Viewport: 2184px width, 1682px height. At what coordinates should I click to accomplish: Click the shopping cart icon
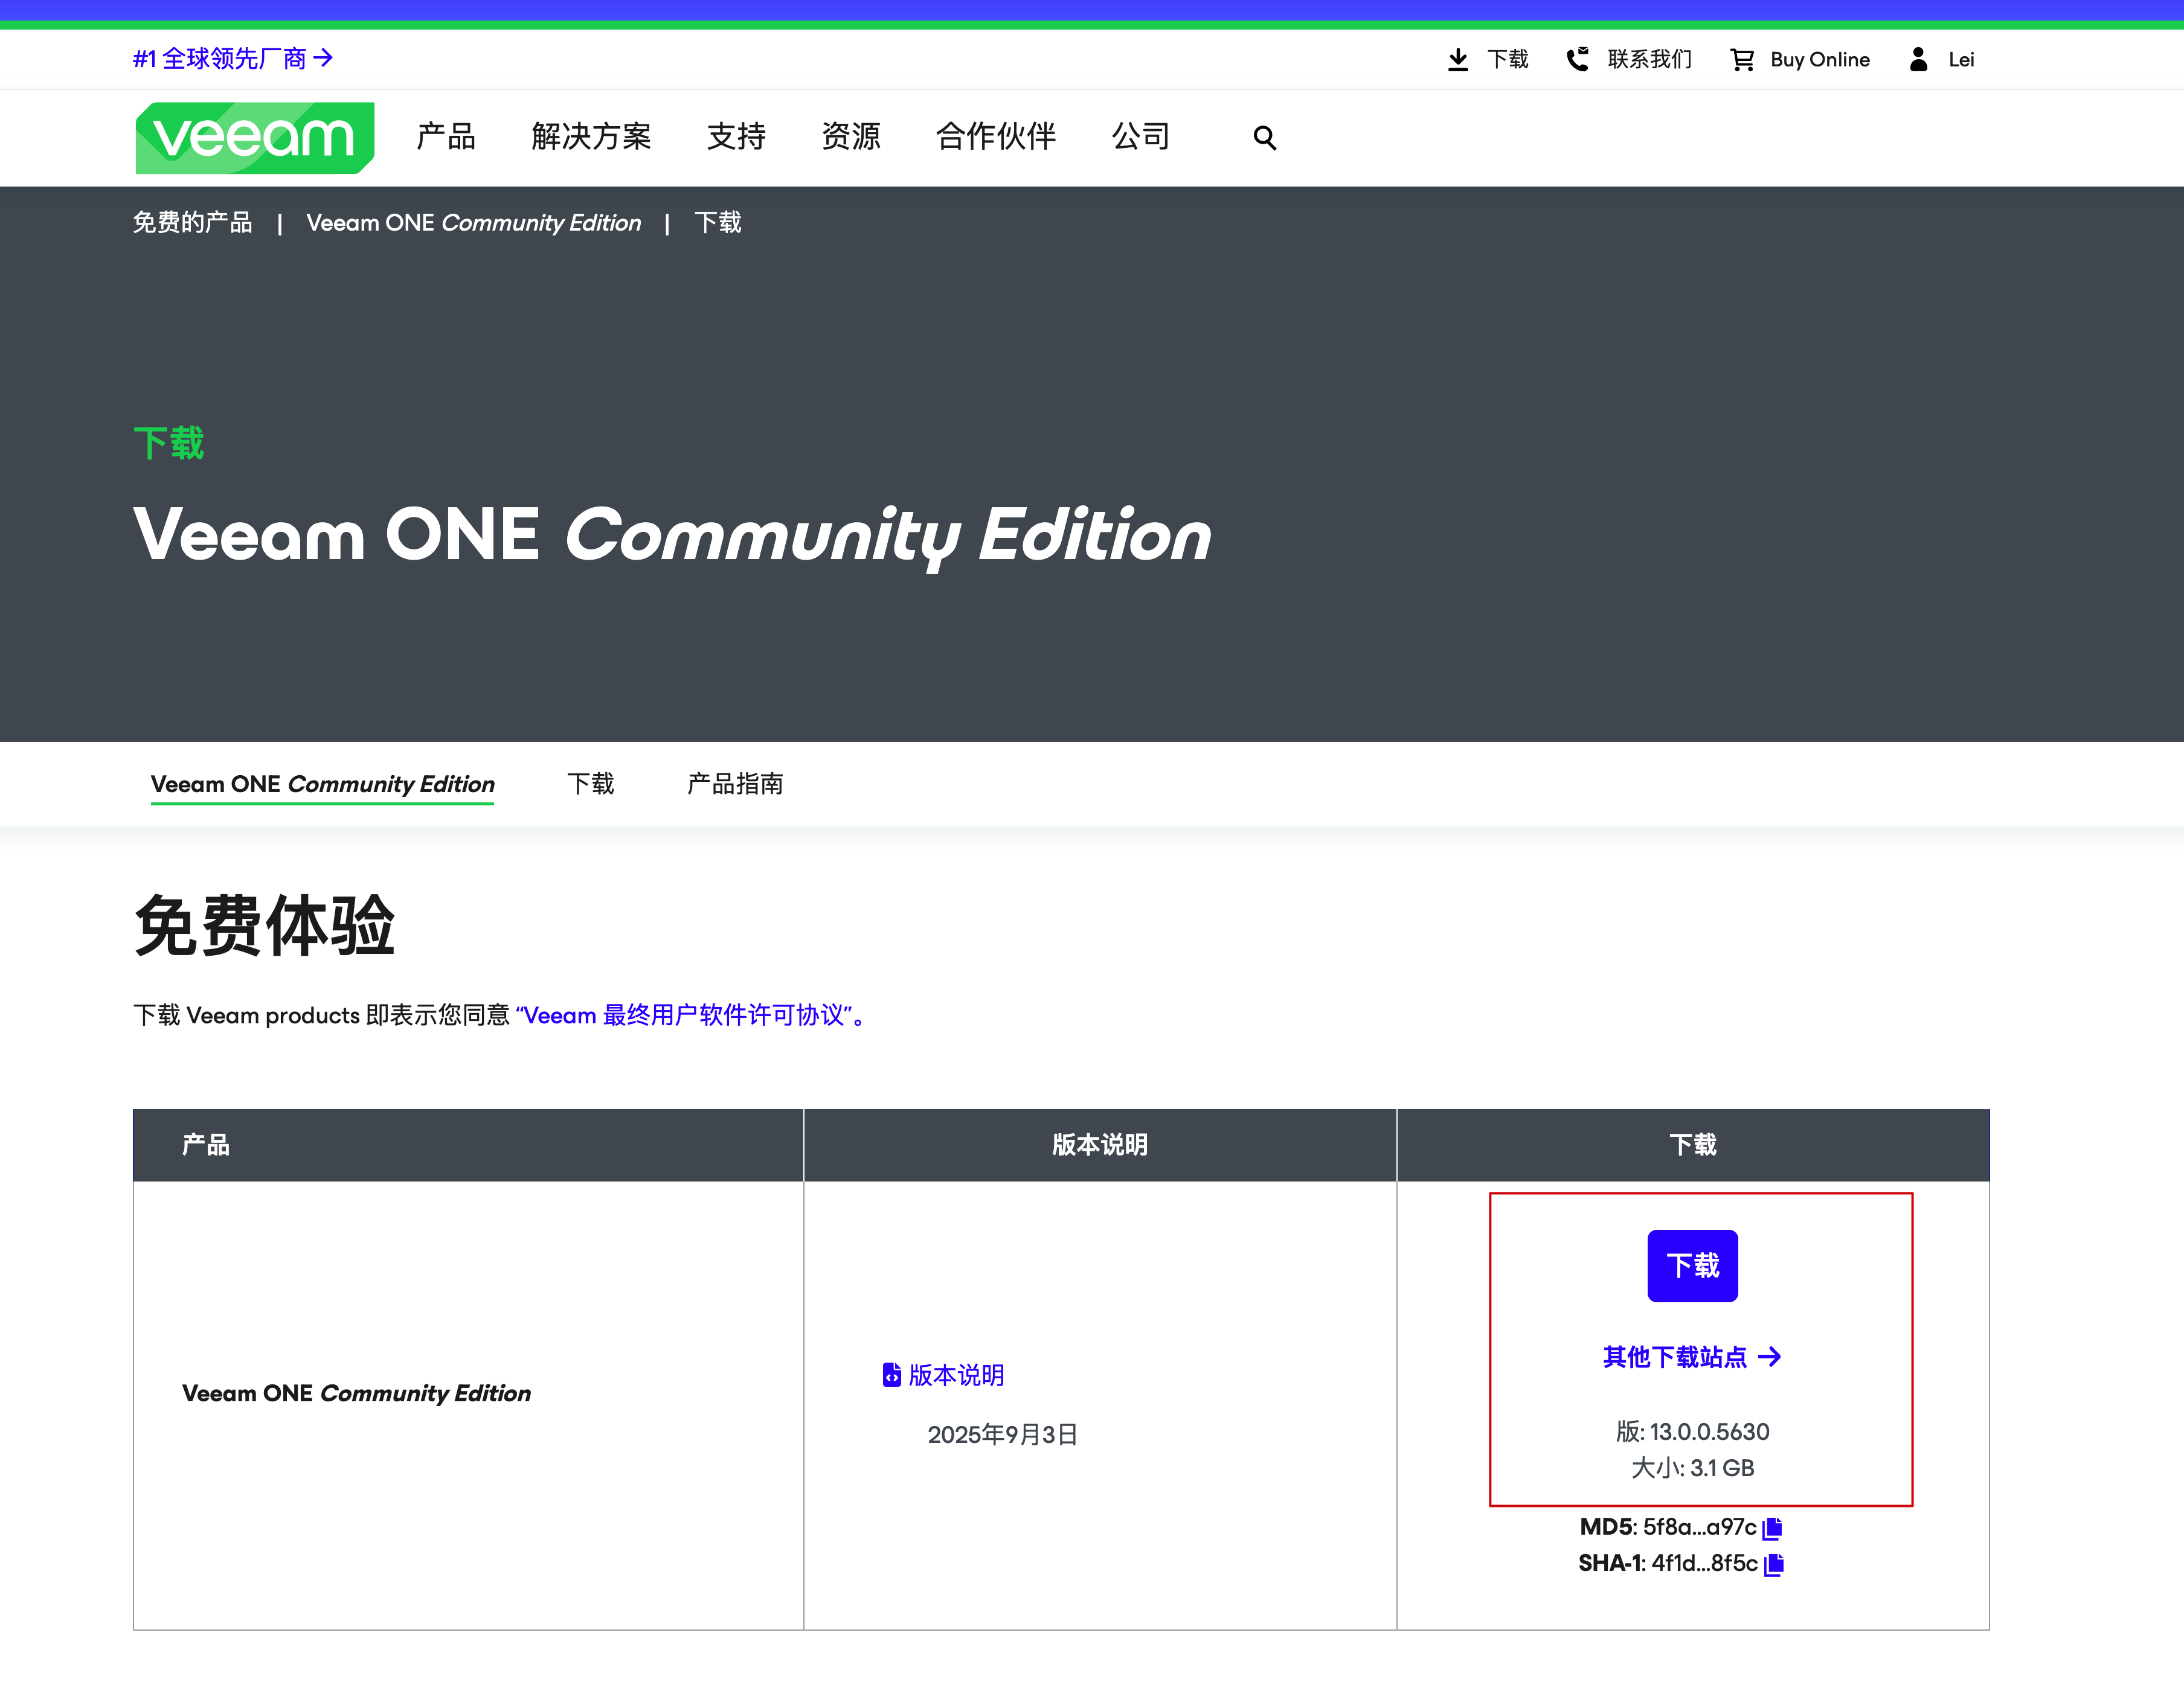coord(1742,60)
